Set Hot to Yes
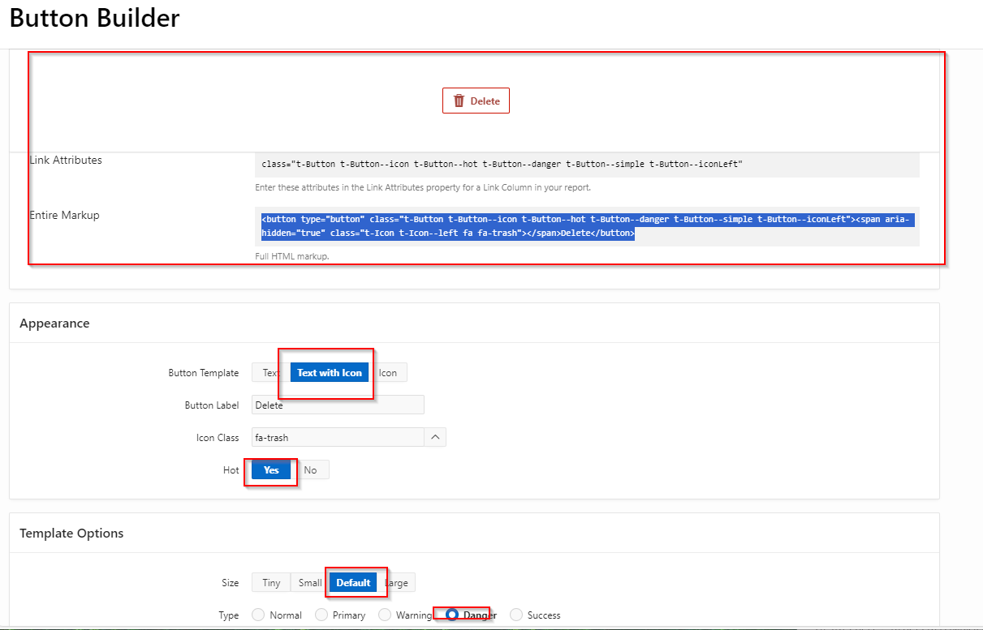The image size is (983, 630). pos(271,469)
